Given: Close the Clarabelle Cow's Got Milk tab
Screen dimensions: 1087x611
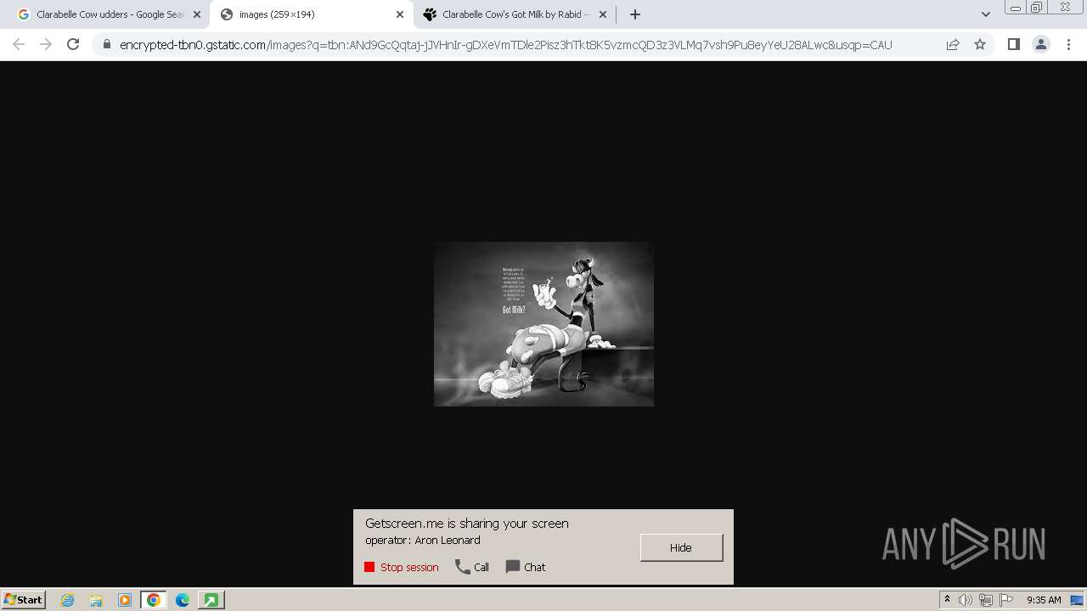Looking at the screenshot, I should pos(603,14).
